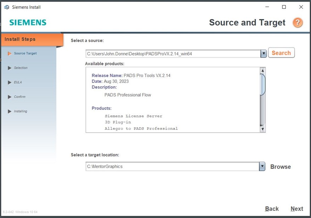Click the source path input field

[x=173, y=54]
